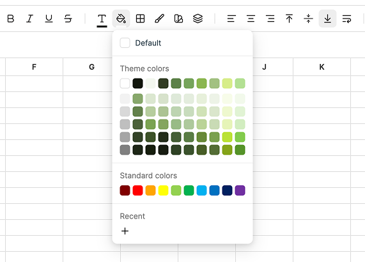The height and width of the screenshot is (262, 365).
Task: Align text to the right
Action: [270, 19]
